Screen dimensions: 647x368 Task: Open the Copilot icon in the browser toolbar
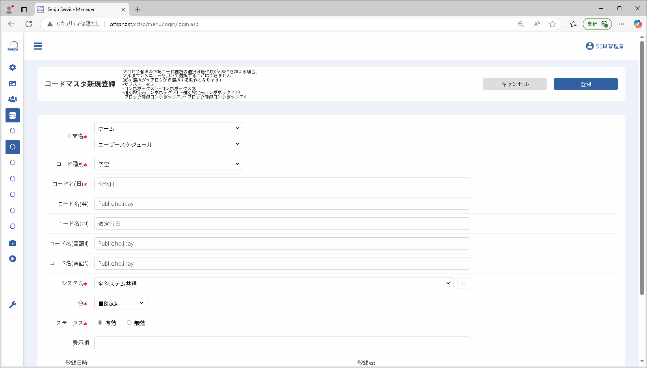[x=638, y=24]
